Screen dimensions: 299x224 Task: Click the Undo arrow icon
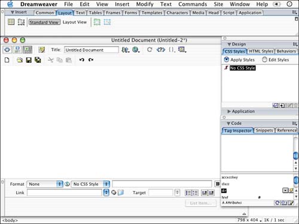82,60
